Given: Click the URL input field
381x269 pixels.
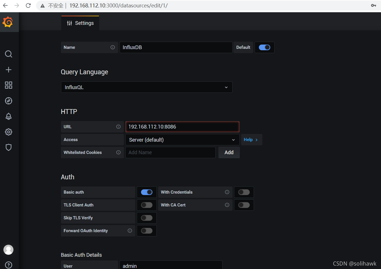Looking at the screenshot, I should pos(182,127).
